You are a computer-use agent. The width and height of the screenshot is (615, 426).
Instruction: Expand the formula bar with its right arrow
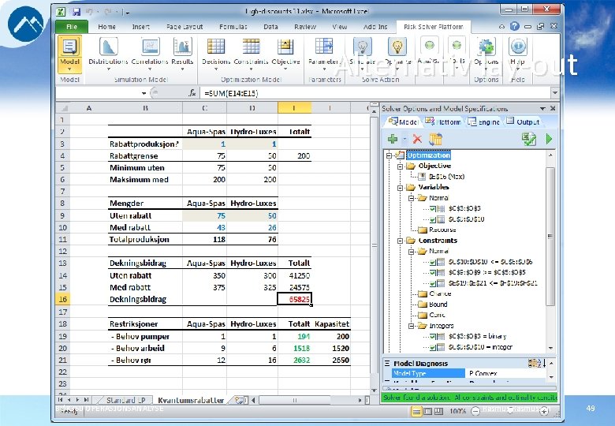554,93
